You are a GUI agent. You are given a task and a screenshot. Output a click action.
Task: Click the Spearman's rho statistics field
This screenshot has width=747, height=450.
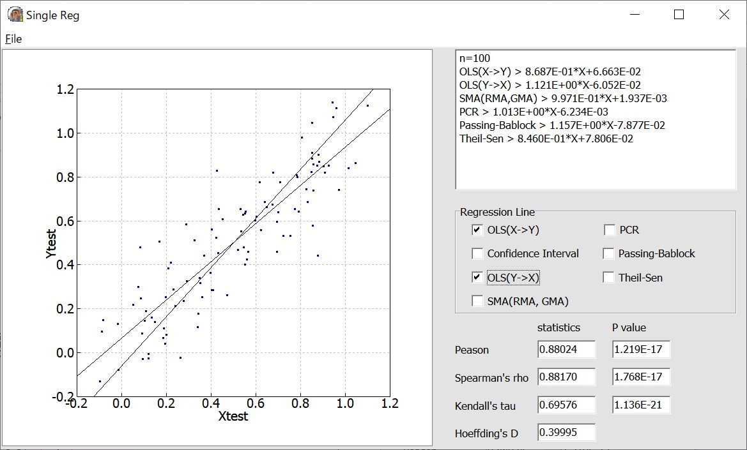(566, 377)
